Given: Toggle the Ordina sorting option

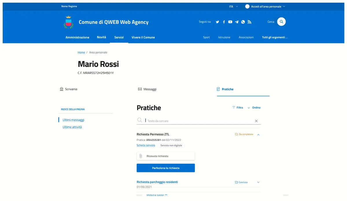Looking at the screenshot, I should point(256,107).
